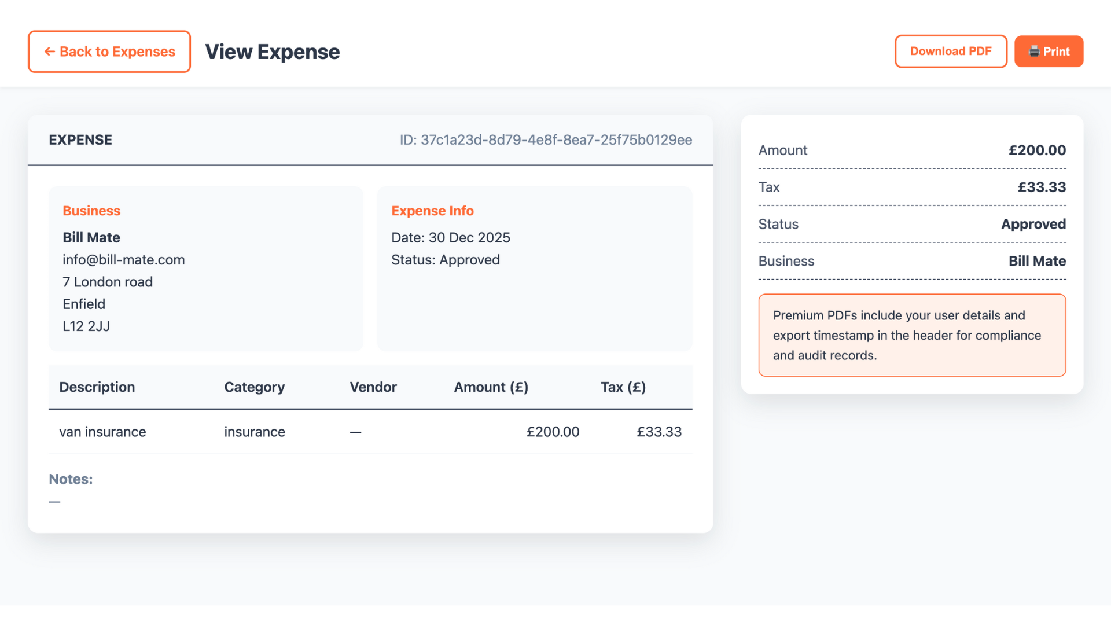Click the Approved status in the summary panel
This screenshot has height=625, width=1111.
[x=1033, y=224]
